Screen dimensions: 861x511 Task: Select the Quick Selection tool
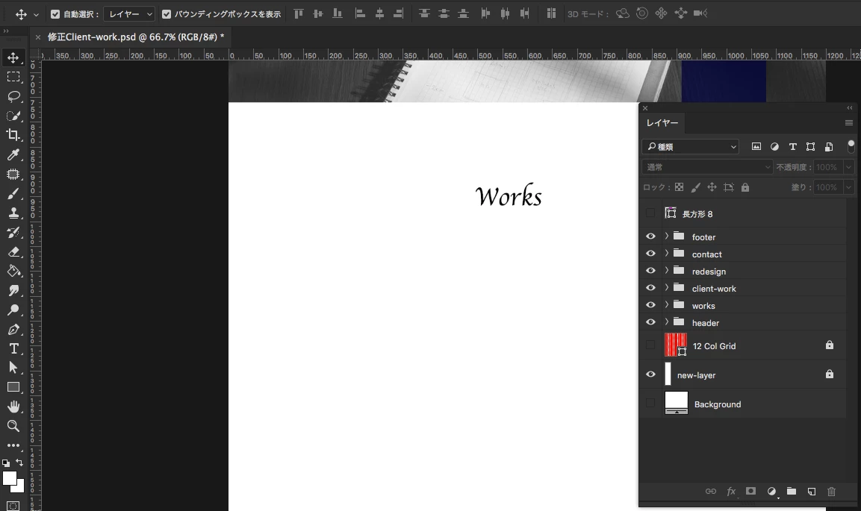pos(13,116)
